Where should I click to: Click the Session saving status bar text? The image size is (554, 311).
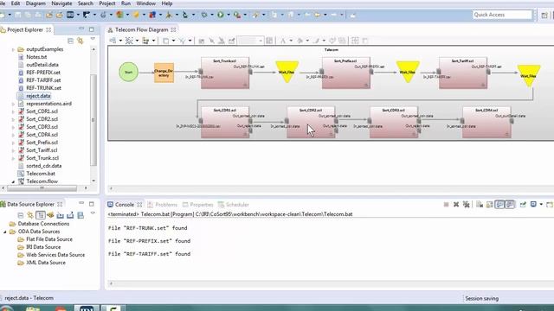pos(481,299)
